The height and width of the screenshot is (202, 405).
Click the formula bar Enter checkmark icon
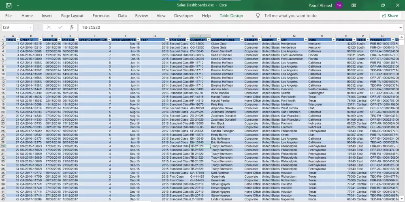click(x=60, y=27)
